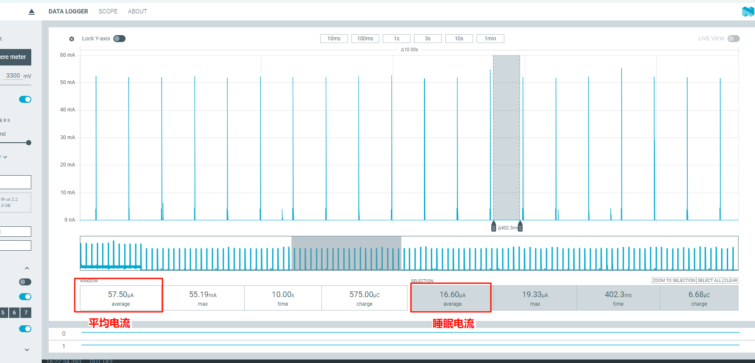Select the right selection cursor handle

tap(520, 226)
